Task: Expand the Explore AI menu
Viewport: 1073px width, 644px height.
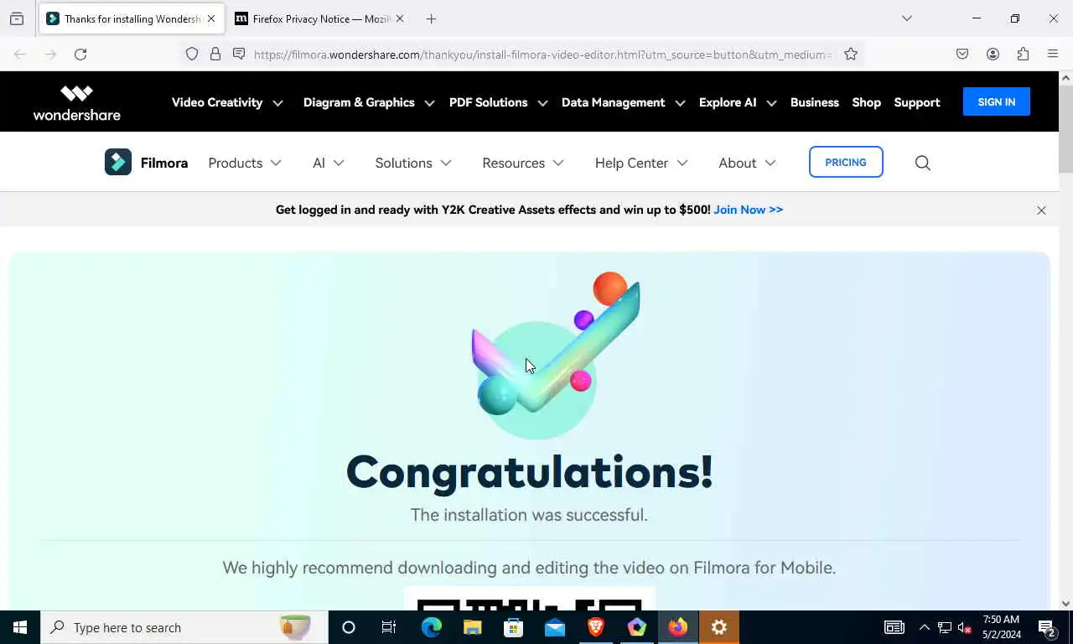Action: click(738, 102)
